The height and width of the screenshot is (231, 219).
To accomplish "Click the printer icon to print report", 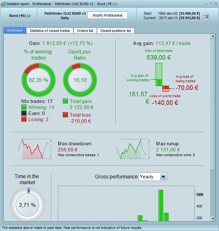I will [206, 16].
